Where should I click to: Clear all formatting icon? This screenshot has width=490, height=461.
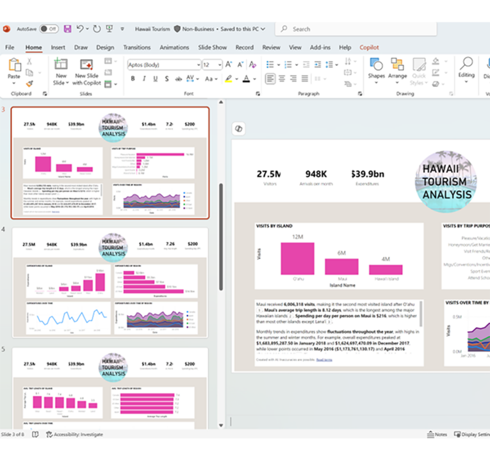pos(252,65)
